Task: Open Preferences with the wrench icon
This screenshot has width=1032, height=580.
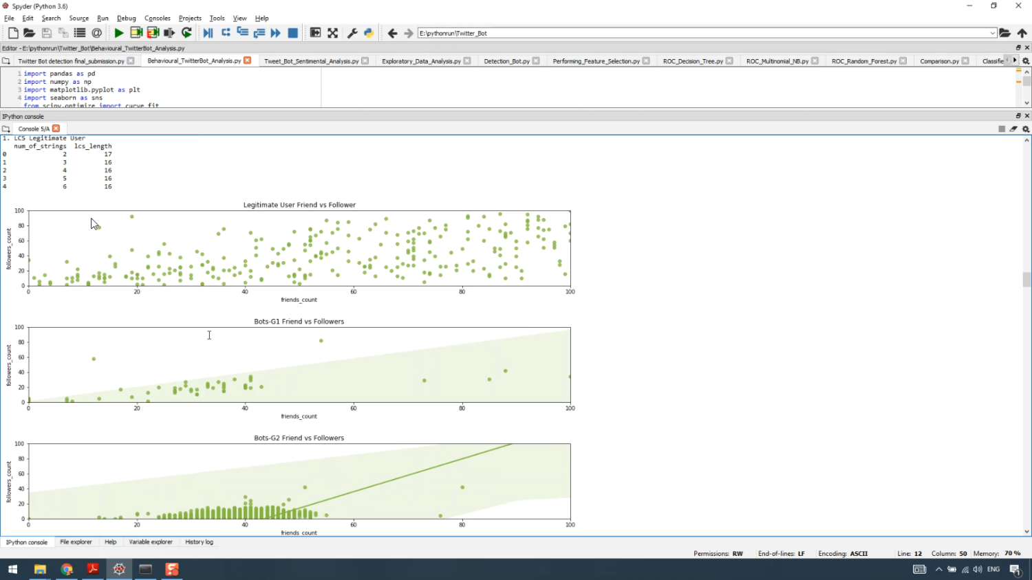Action: [x=352, y=33]
